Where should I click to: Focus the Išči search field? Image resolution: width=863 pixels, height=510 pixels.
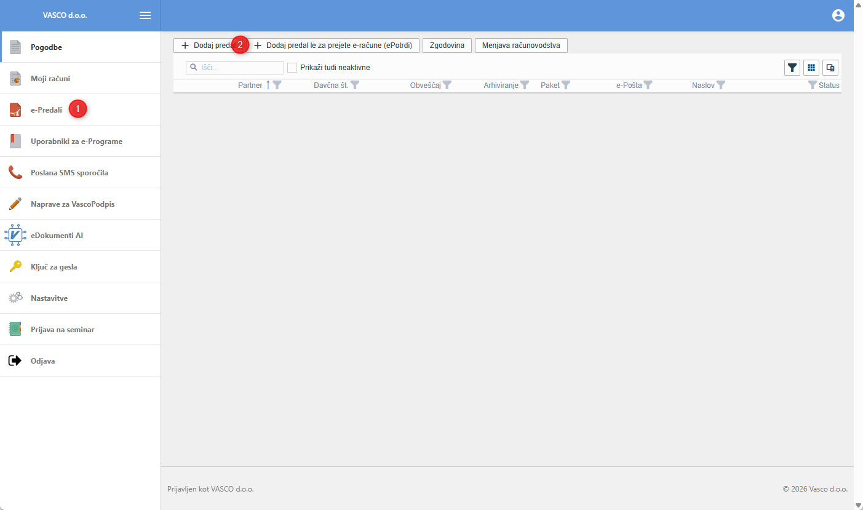[x=235, y=68]
